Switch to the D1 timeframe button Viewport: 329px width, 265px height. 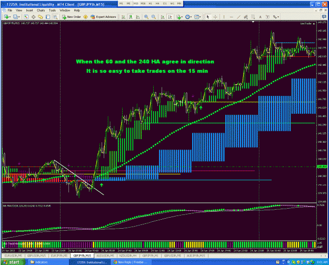[165, 4]
